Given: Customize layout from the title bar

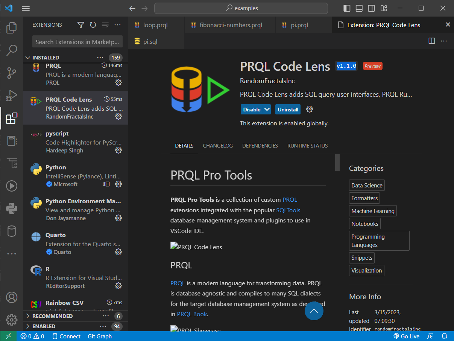Looking at the screenshot, I should click(x=384, y=8).
